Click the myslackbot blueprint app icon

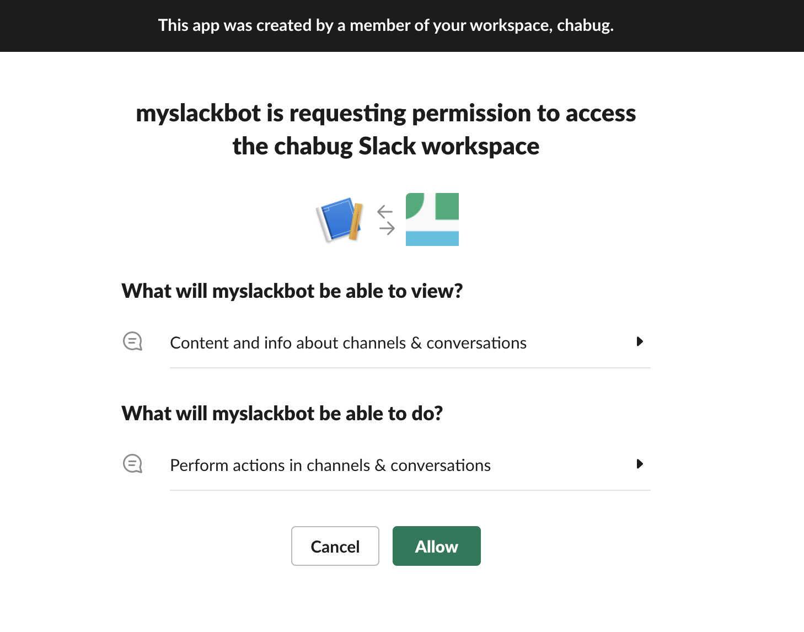[340, 219]
